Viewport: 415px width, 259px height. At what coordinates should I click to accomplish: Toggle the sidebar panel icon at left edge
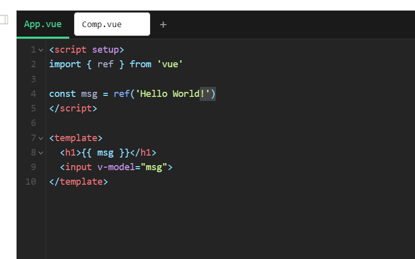[x=4, y=20]
